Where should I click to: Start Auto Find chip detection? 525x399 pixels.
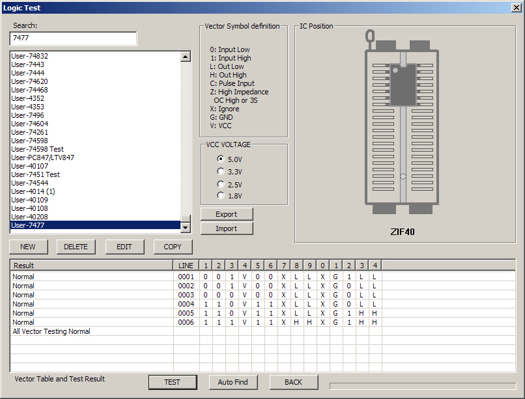point(233,382)
